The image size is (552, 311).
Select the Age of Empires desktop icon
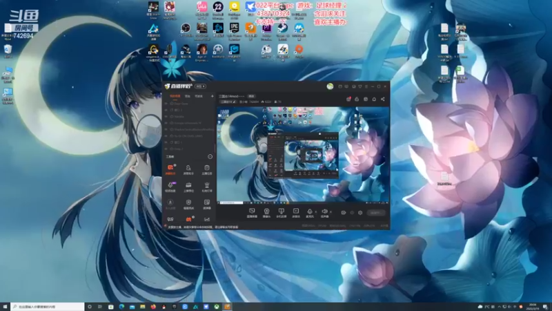click(201, 53)
